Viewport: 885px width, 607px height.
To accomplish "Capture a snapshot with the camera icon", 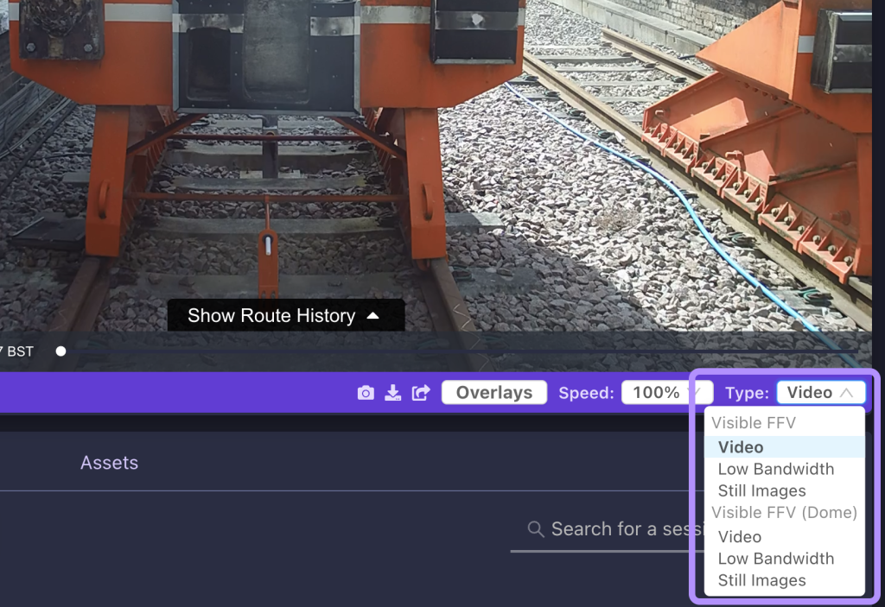I will click(x=366, y=393).
